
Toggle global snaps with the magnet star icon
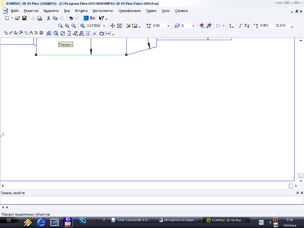209,26
